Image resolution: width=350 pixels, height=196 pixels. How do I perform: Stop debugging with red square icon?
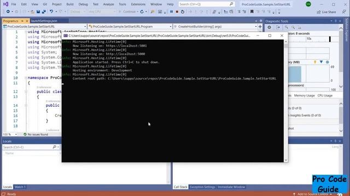[x=177, y=11]
